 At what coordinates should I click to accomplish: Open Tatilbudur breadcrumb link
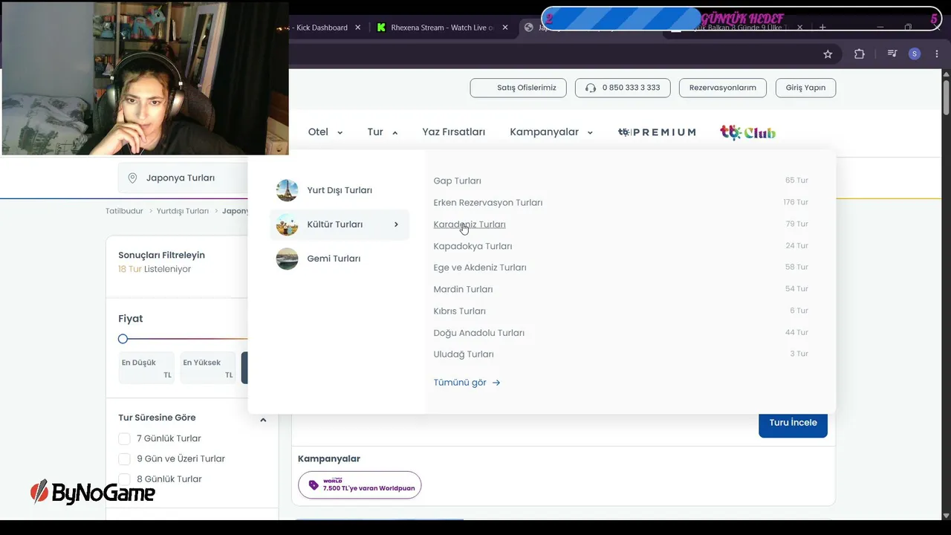point(124,211)
